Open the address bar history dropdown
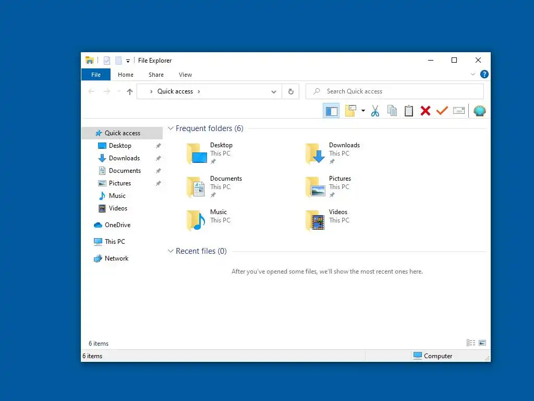Image resolution: width=534 pixels, height=401 pixels. pos(273,91)
